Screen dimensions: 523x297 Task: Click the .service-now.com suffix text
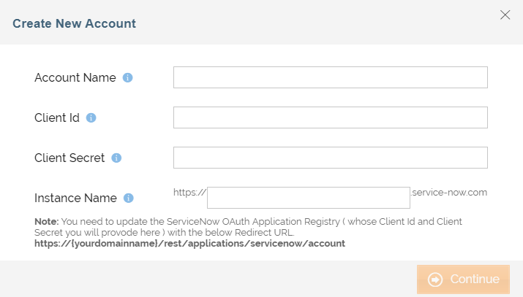pyautogui.click(x=449, y=193)
